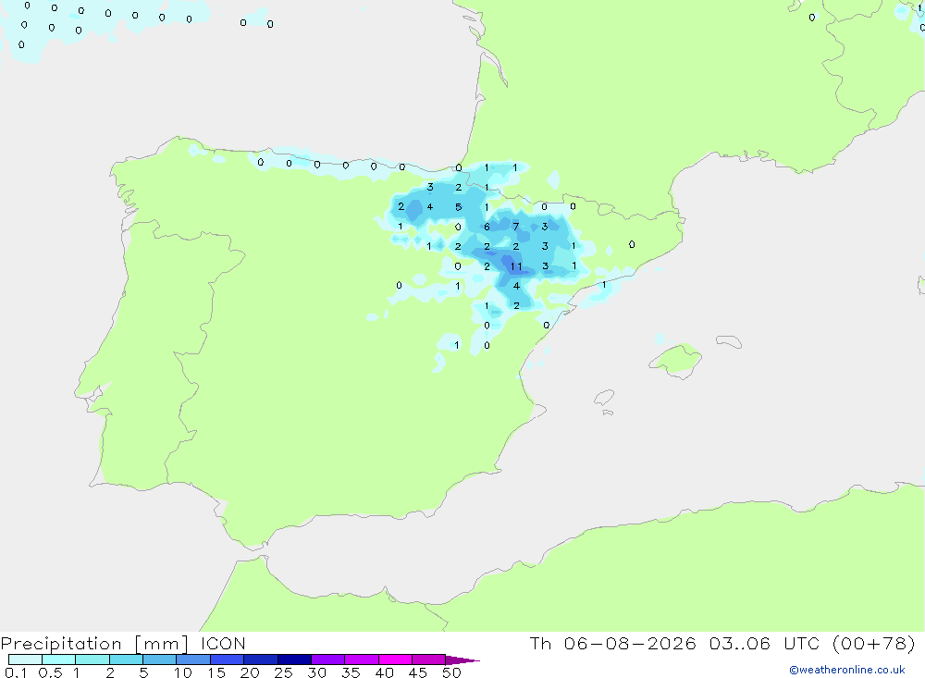This screenshot has width=925, height=678.
Task: Click the 'Precipitation [mm] ICON' title text
Action: (x=123, y=643)
